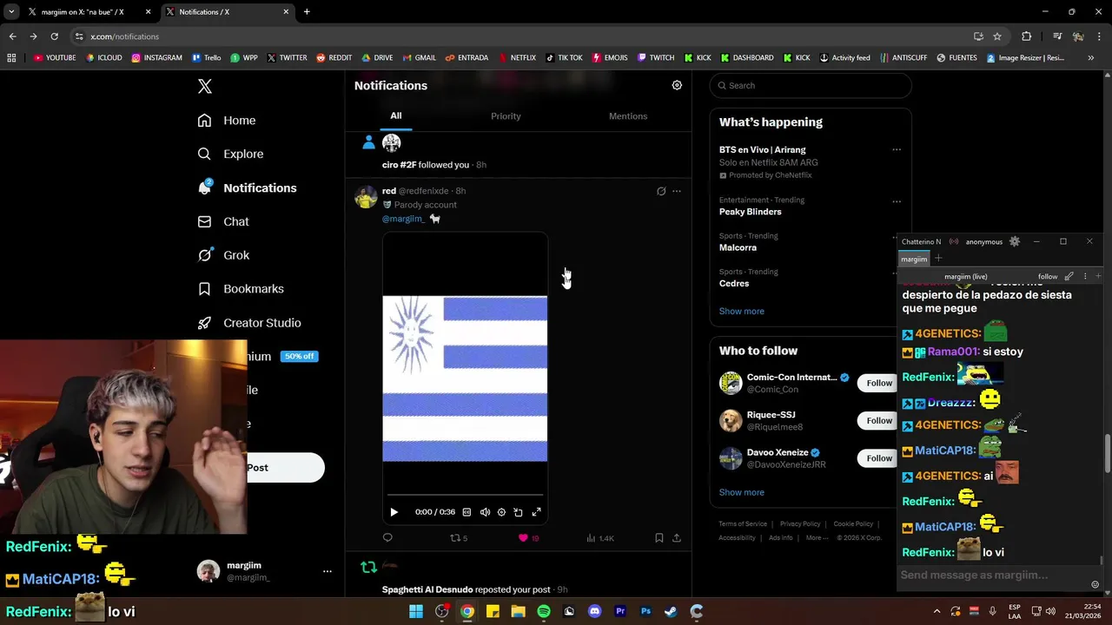
Task: Open Creator Studio in the sidebar
Action: (249, 322)
